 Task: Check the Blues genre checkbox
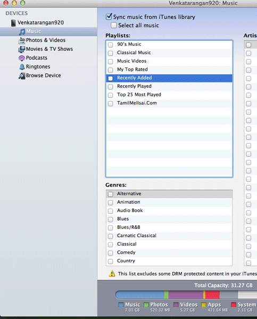coord(110,219)
